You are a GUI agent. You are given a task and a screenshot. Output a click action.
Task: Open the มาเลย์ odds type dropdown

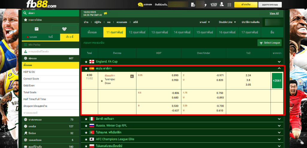[205, 22]
